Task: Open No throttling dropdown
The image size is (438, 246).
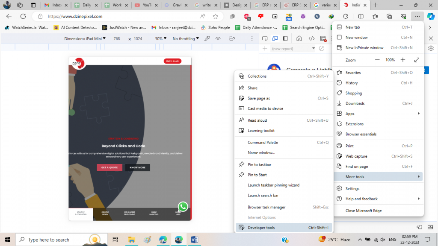Action: pos(186,38)
